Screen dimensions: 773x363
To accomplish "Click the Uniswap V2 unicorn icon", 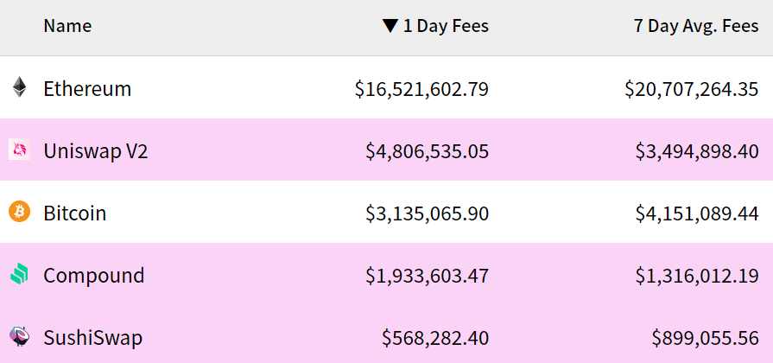I will pos(19,150).
